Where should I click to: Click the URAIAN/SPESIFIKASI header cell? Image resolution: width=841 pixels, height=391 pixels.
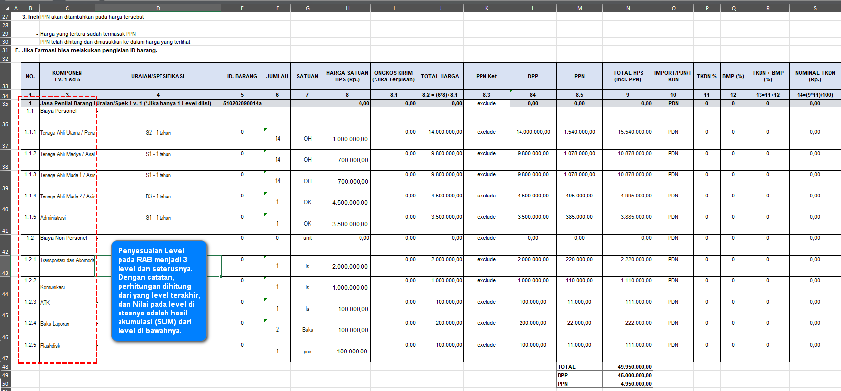tap(158, 76)
